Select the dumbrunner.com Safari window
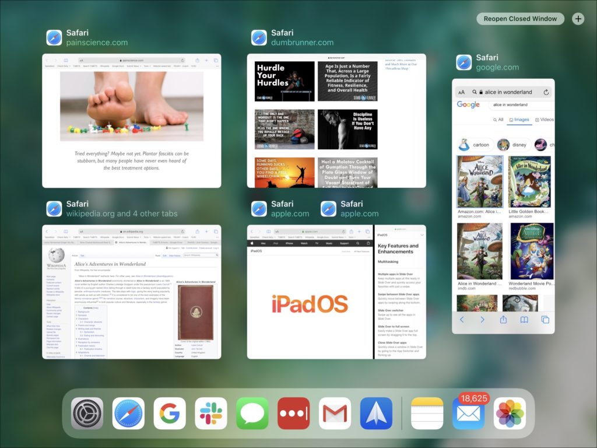The image size is (597, 448). point(336,121)
